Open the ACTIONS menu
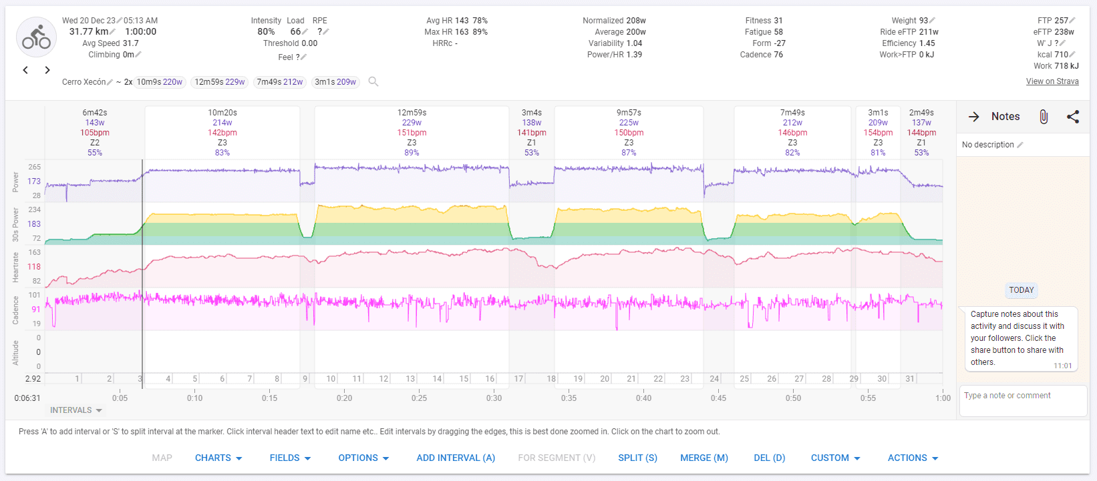Viewport: 1097px width, 481px height. click(x=913, y=458)
